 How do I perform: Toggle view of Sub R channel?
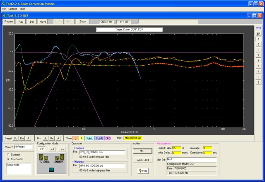click(99, 138)
